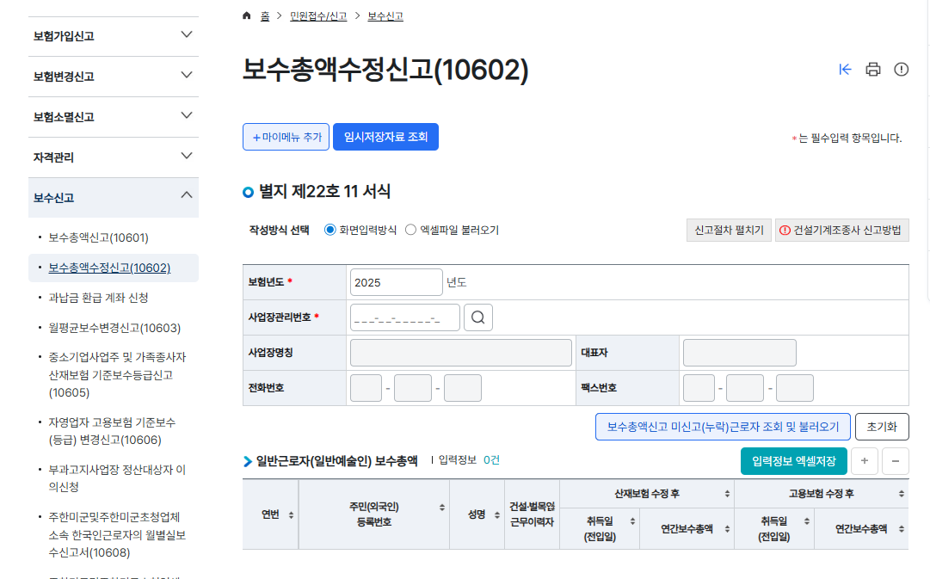
Task: Click the + icon to add a worker row
Action: 864,461
